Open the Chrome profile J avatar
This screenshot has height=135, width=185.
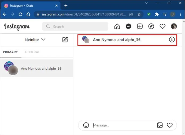(173, 14)
